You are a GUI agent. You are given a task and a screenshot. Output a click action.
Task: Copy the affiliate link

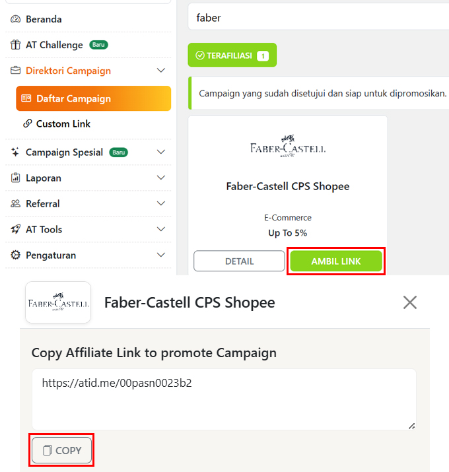coord(62,450)
